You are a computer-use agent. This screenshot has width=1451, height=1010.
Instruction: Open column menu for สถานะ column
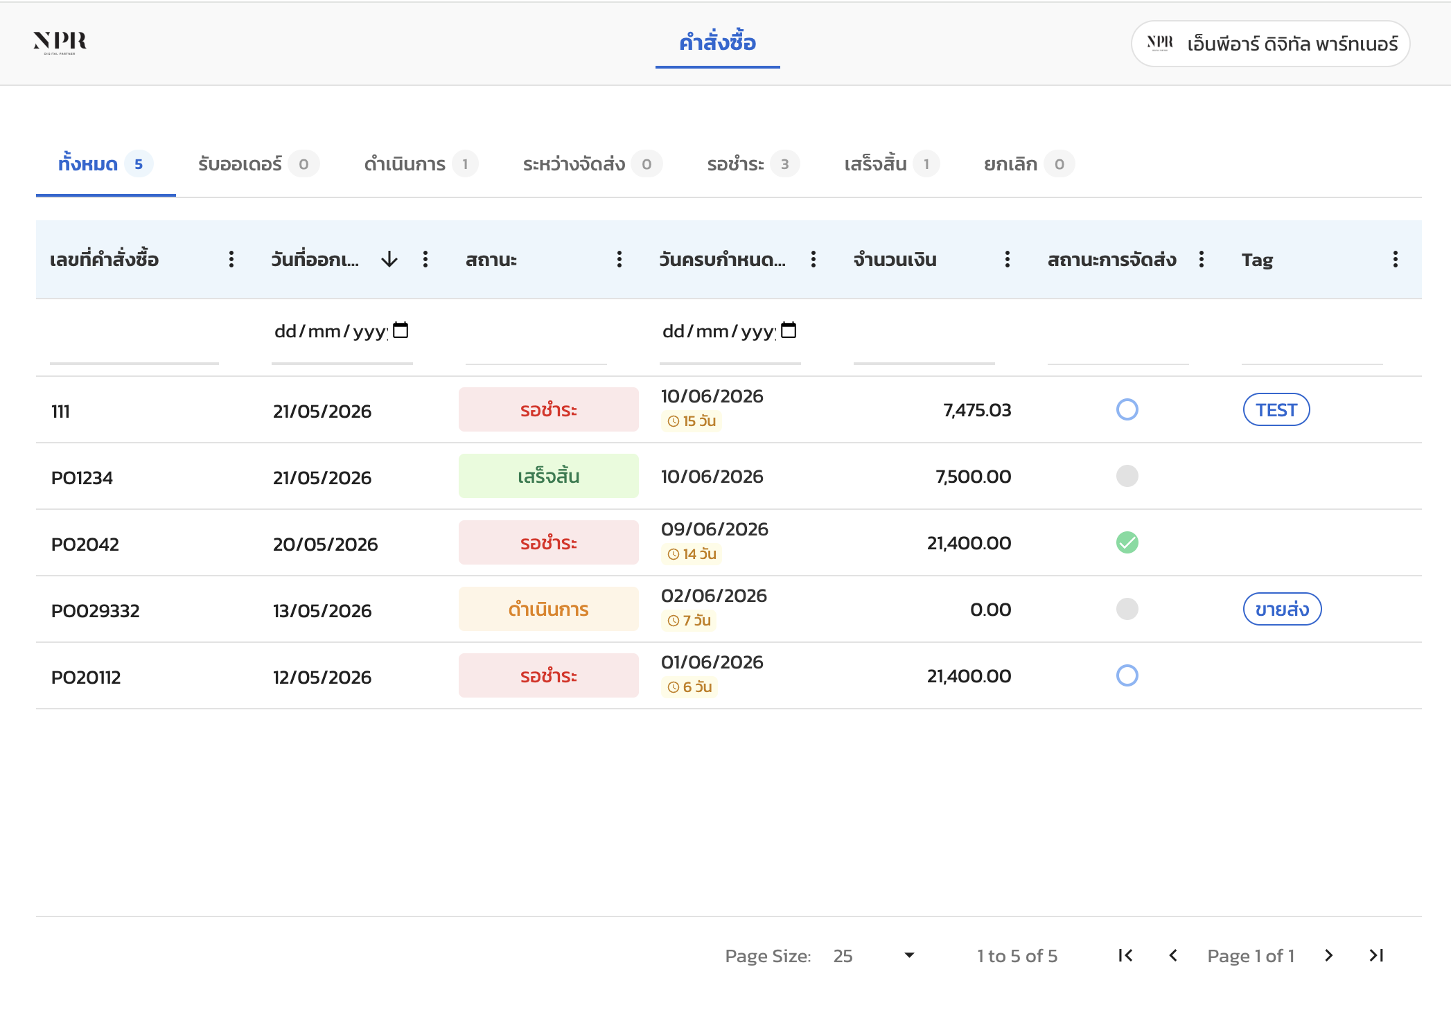[x=619, y=260]
